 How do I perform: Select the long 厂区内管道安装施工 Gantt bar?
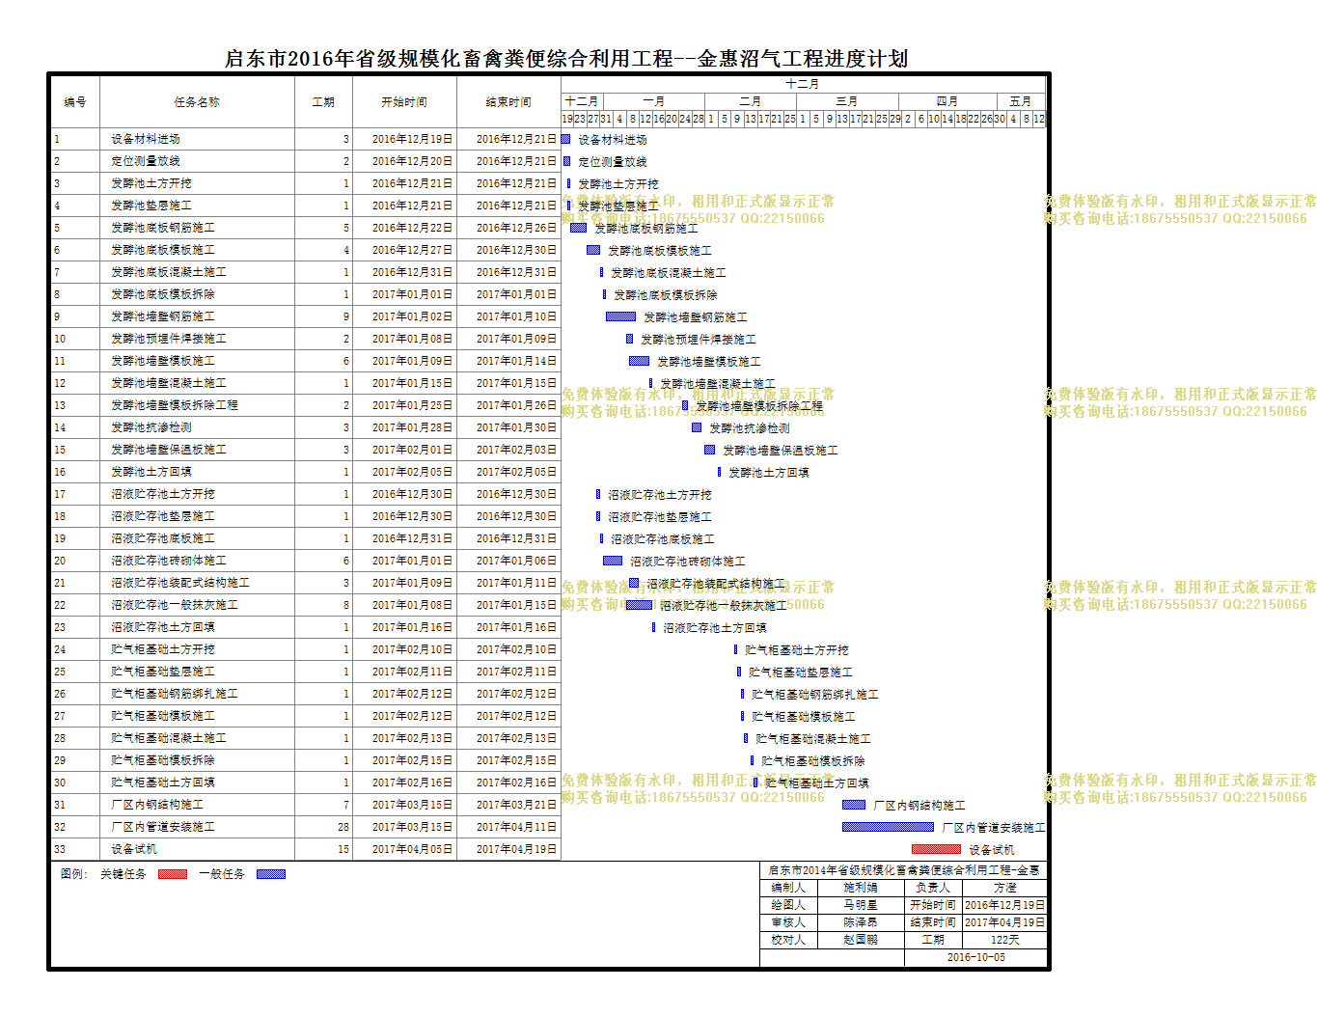(888, 827)
